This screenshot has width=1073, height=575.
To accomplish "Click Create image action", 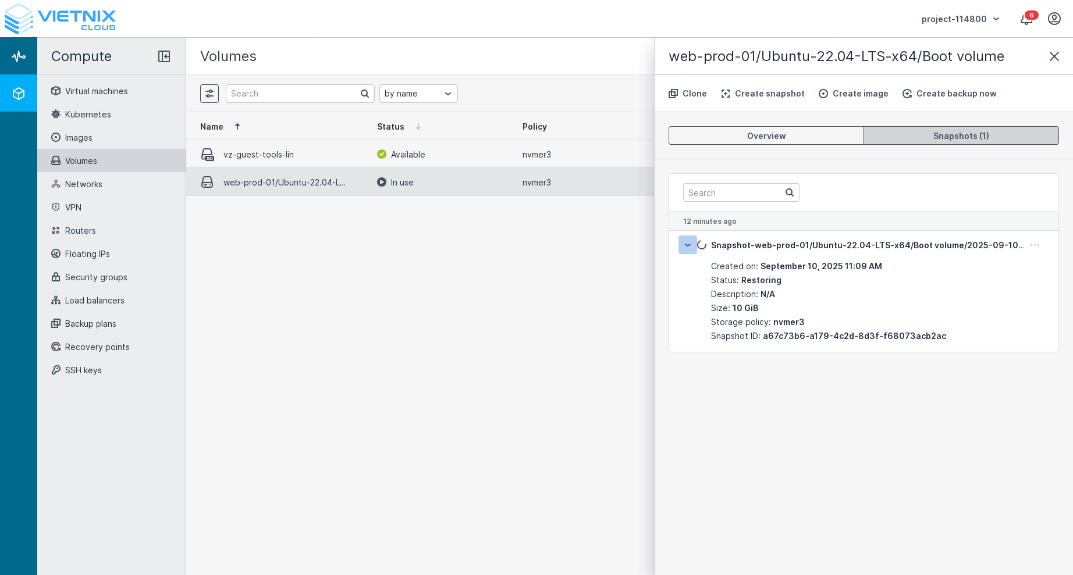I will point(853,94).
